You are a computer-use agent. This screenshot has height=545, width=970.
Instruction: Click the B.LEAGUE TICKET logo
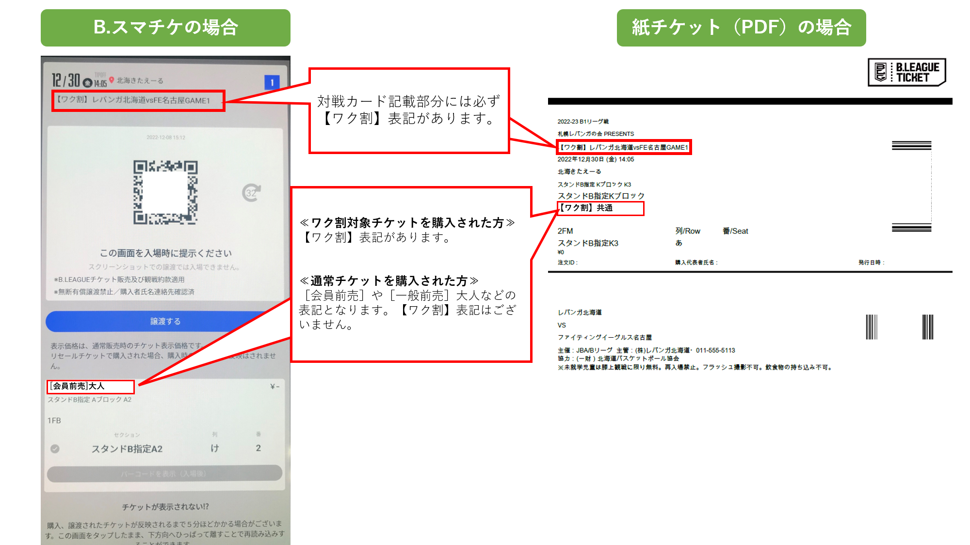(906, 72)
